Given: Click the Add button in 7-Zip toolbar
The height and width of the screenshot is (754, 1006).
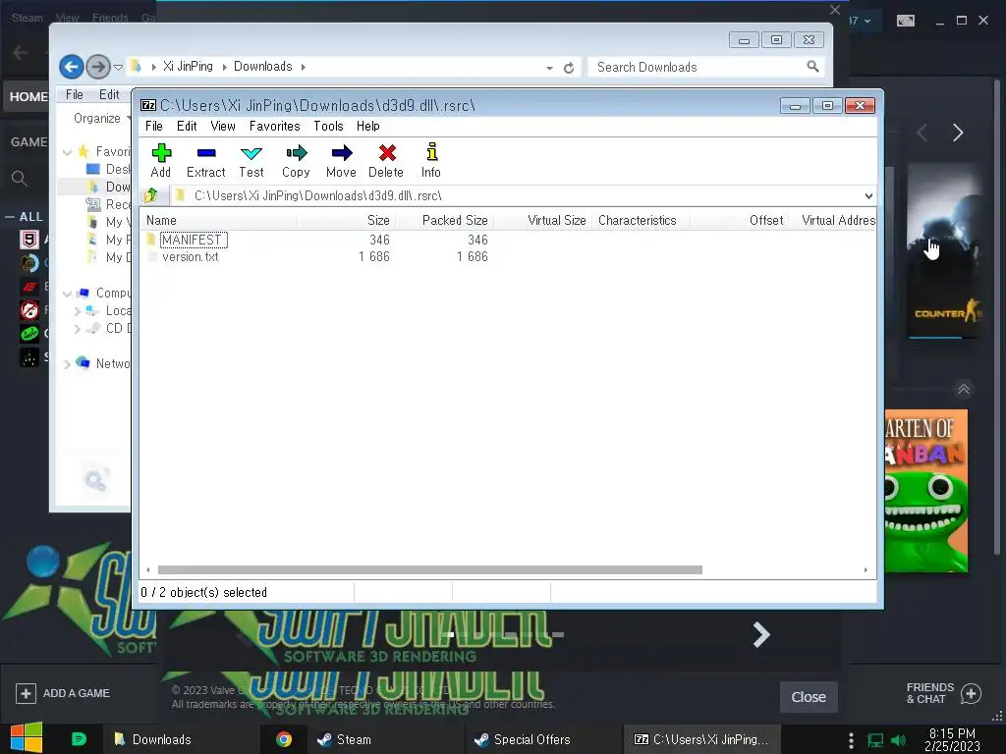Looking at the screenshot, I should (160, 160).
